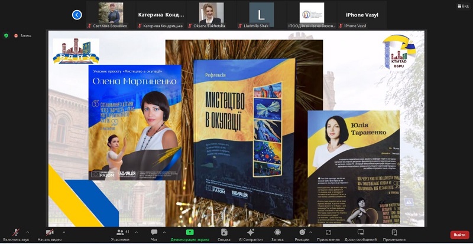
Task: Click muted mic icon beside Катерина Кондрицька name
Action: (x=140, y=26)
